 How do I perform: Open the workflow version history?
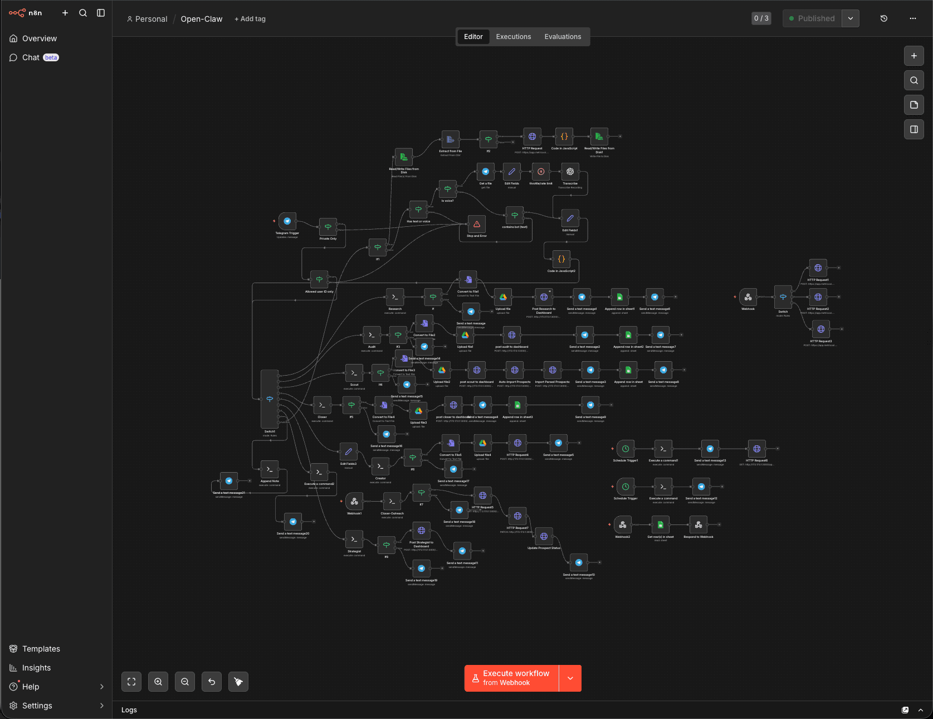tap(884, 18)
